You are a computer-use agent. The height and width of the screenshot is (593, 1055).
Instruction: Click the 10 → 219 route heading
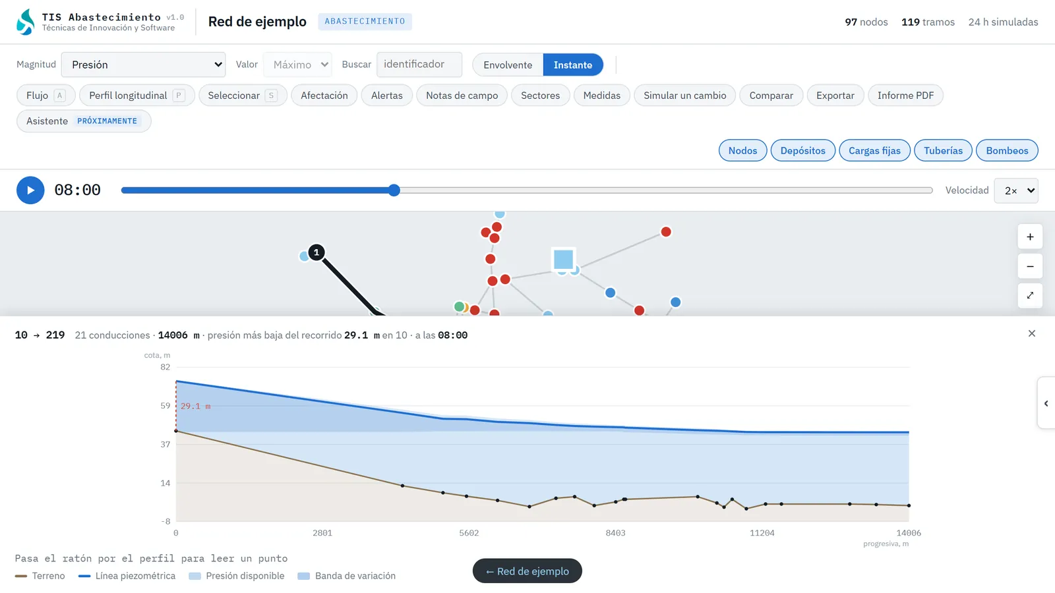coord(40,335)
